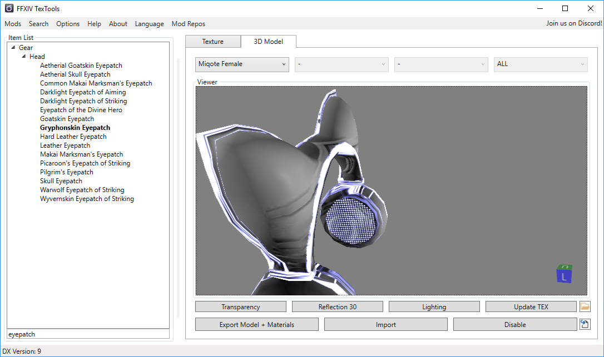
Task: Open the third dash dropdown
Action: click(441, 64)
